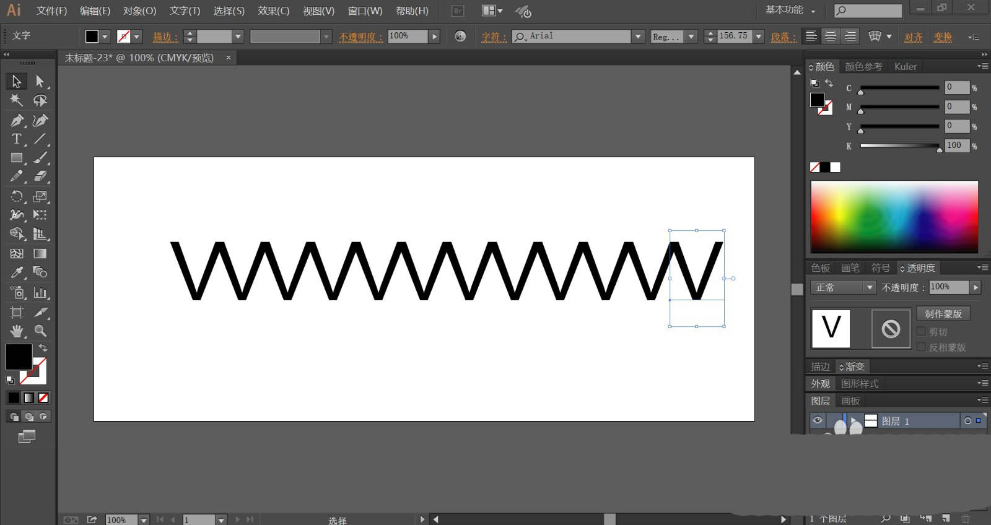Click the CMYK color spectrum picker

point(894,217)
